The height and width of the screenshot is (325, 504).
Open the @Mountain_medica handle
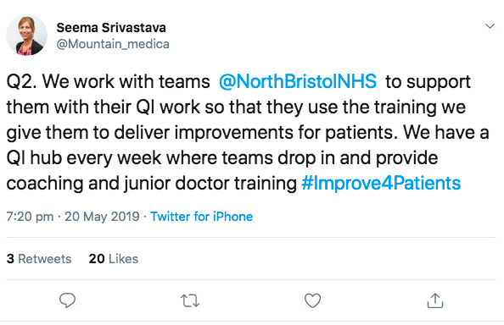click(113, 44)
